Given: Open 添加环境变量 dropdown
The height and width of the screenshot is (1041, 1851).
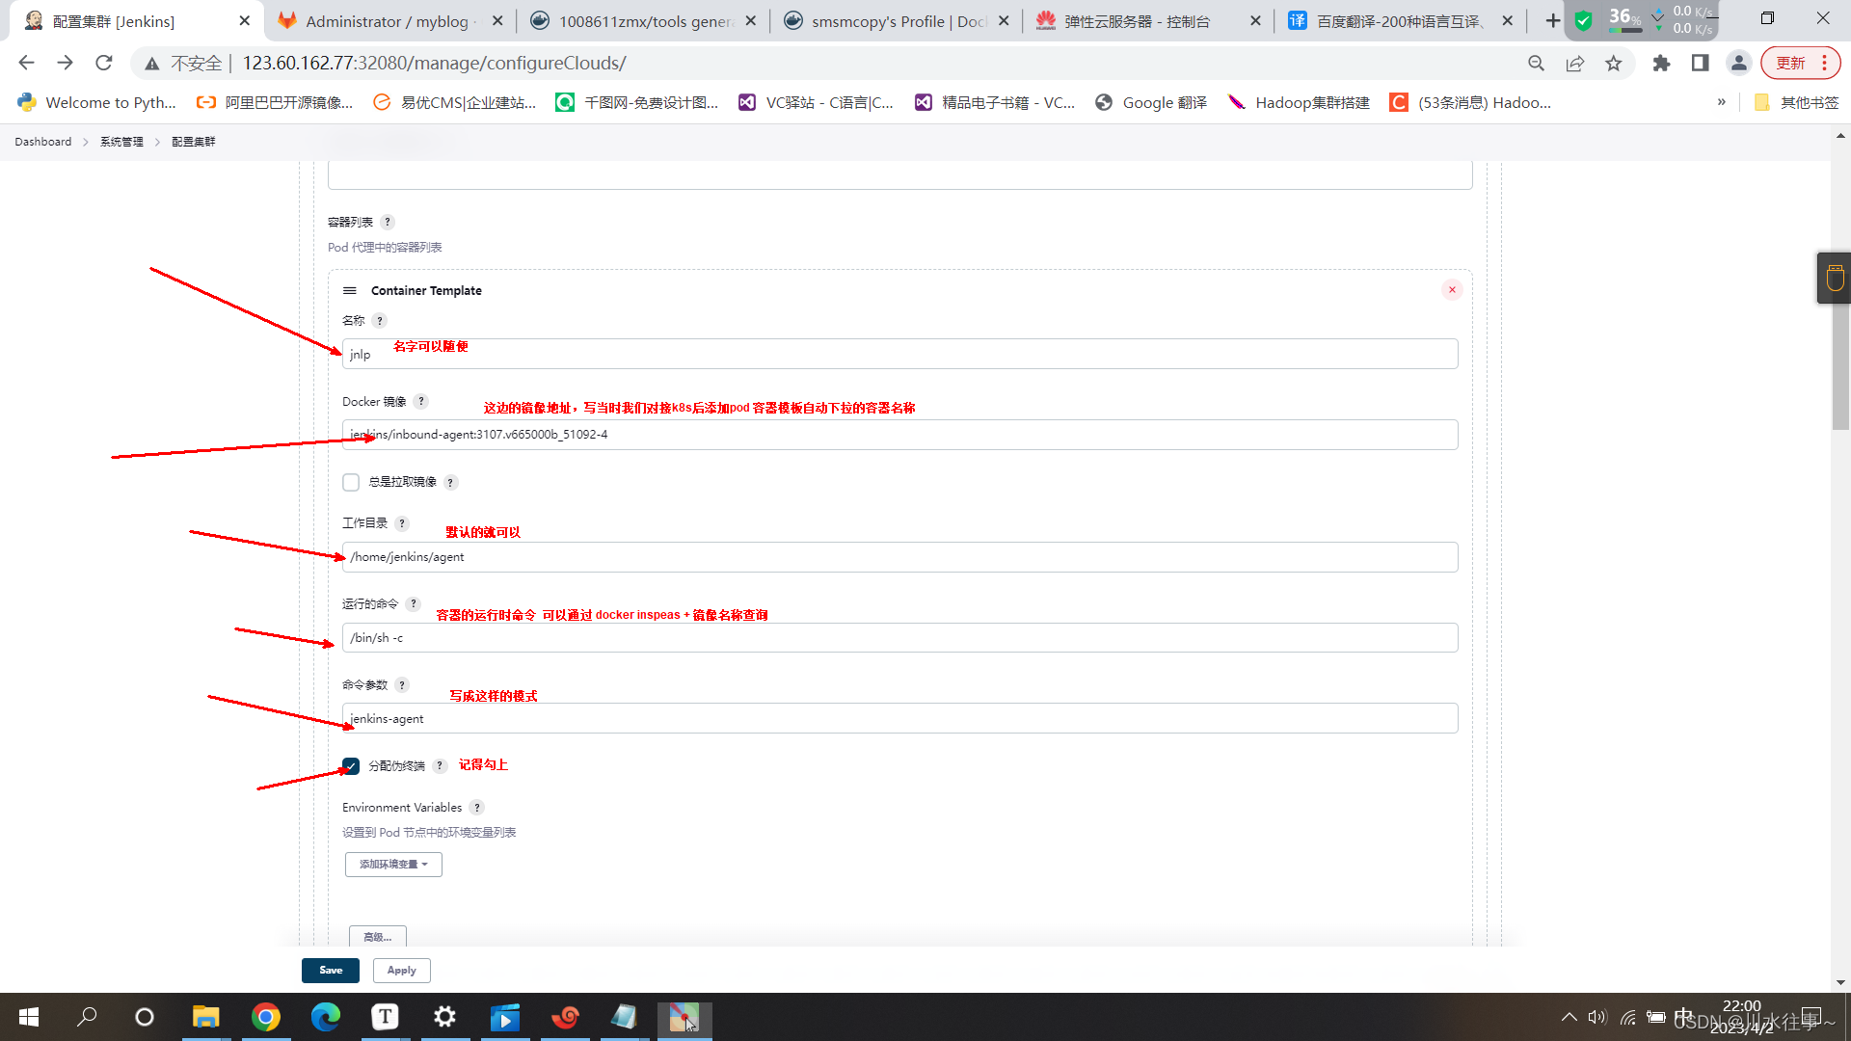Looking at the screenshot, I should (393, 865).
